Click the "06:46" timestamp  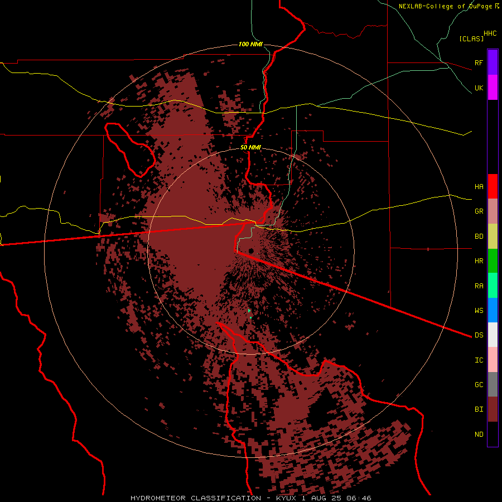click(x=359, y=498)
